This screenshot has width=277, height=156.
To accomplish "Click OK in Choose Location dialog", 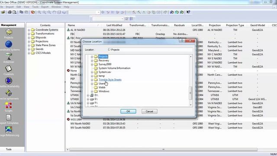I will coord(128,111).
